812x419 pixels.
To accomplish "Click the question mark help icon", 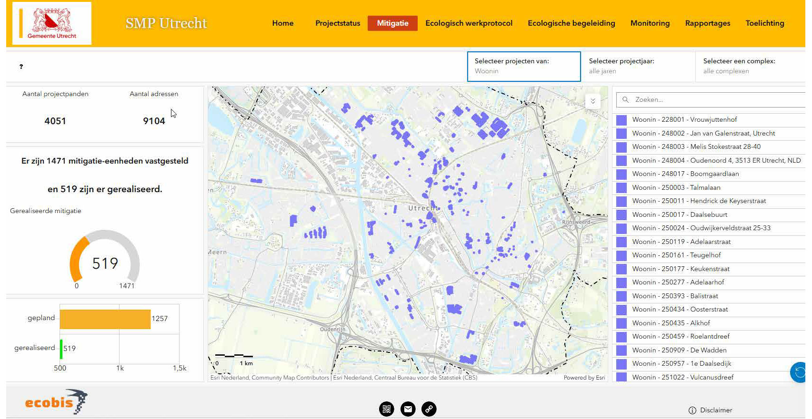I will point(21,67).
